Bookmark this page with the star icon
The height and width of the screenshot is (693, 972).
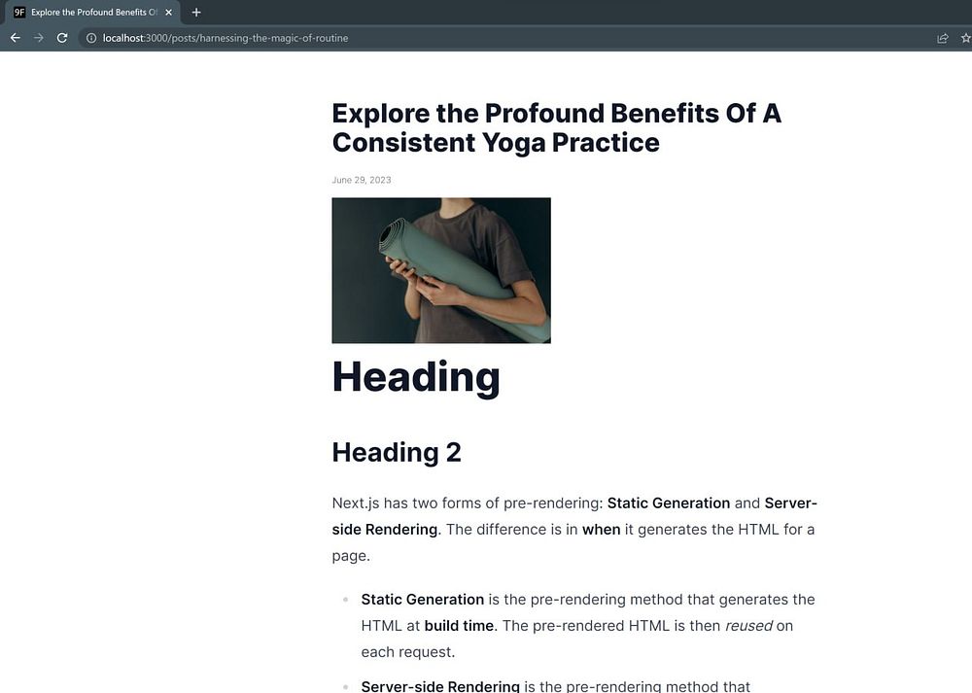(966, 39)
